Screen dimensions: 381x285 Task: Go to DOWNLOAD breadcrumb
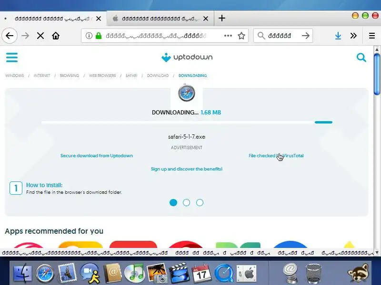coord(158,76)
